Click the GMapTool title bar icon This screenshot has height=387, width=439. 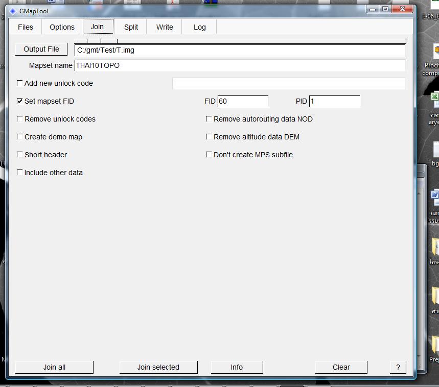click(13, 11)
